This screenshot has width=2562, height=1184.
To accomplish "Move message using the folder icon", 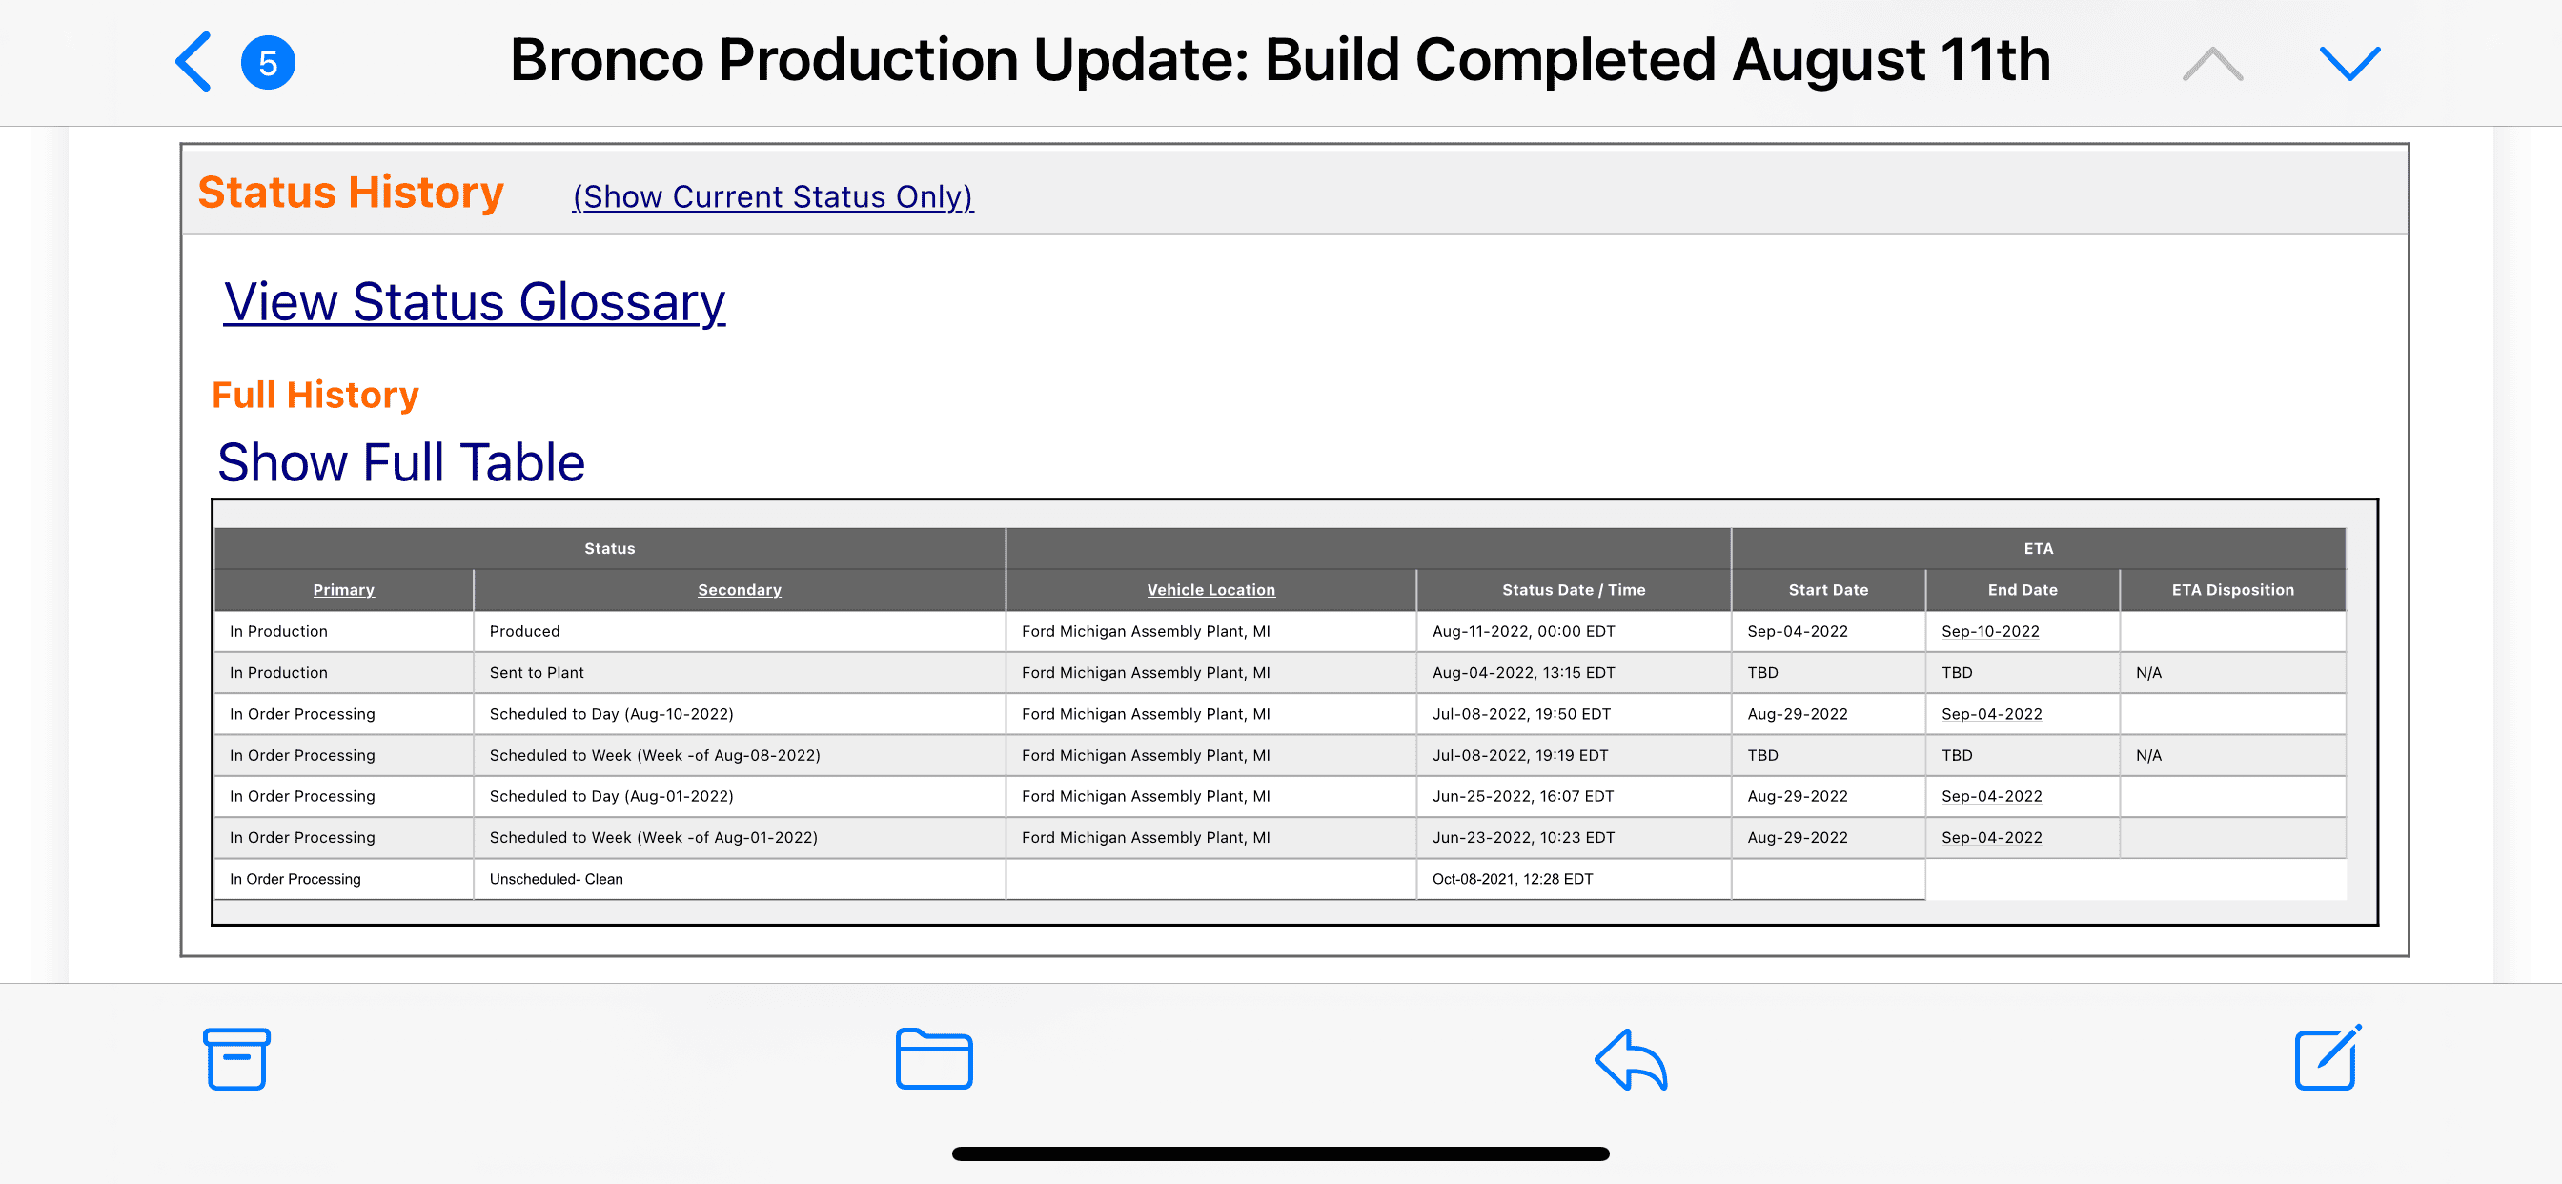I will [934, 1058].
